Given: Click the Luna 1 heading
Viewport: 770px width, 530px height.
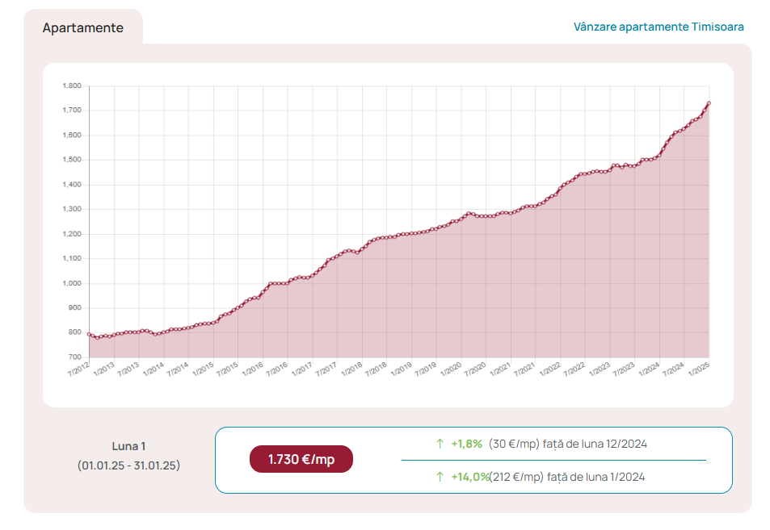Looking at the screenshot, I should click(x=128, y=446).
